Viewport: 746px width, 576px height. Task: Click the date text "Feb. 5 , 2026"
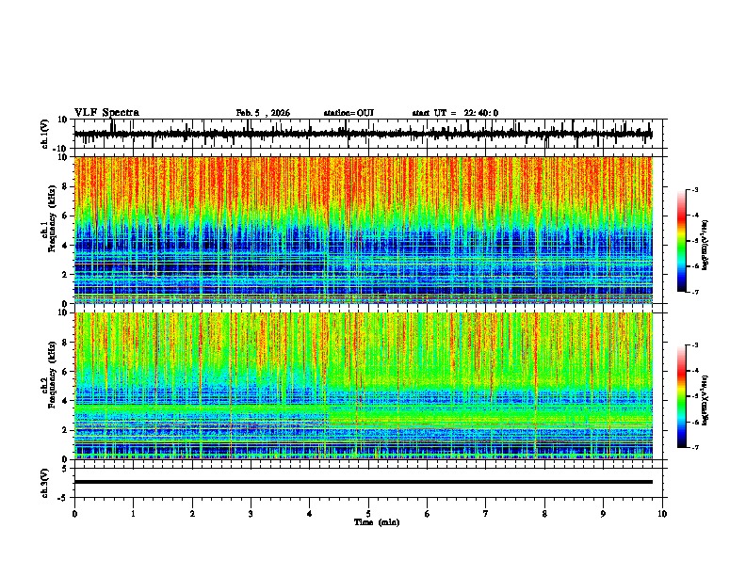(x=263, y=113)
